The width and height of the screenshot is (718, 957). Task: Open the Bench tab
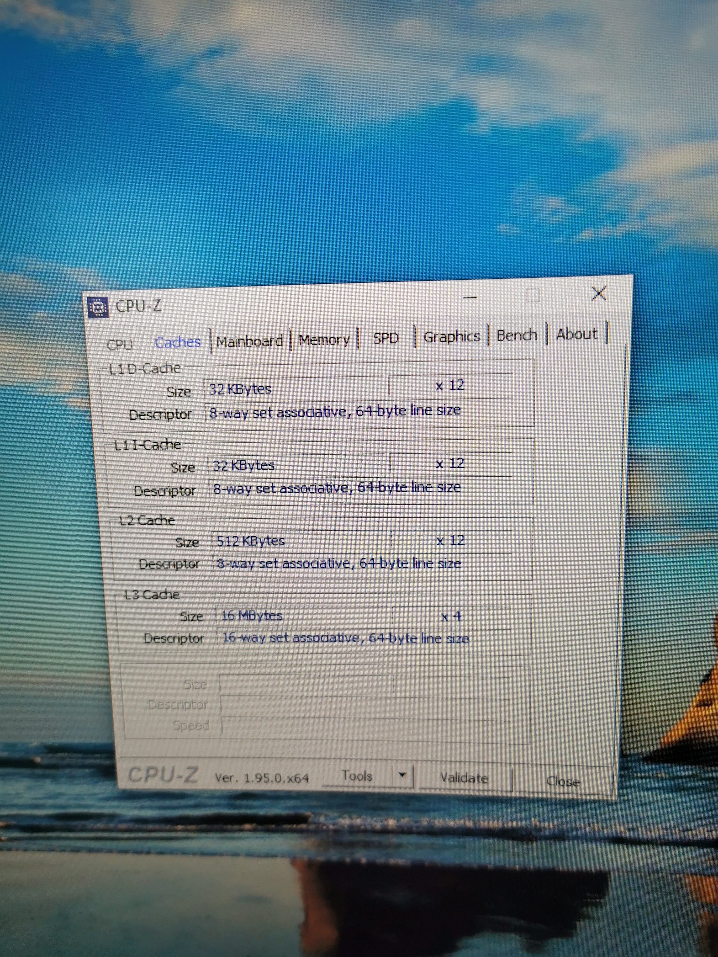coord(516,335)
